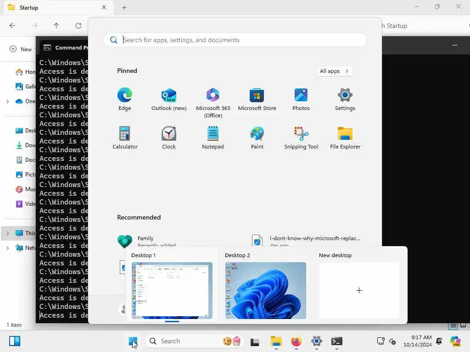
Task: Open the Calculator app
Action: pyautogui.click(x=125, y=137)
